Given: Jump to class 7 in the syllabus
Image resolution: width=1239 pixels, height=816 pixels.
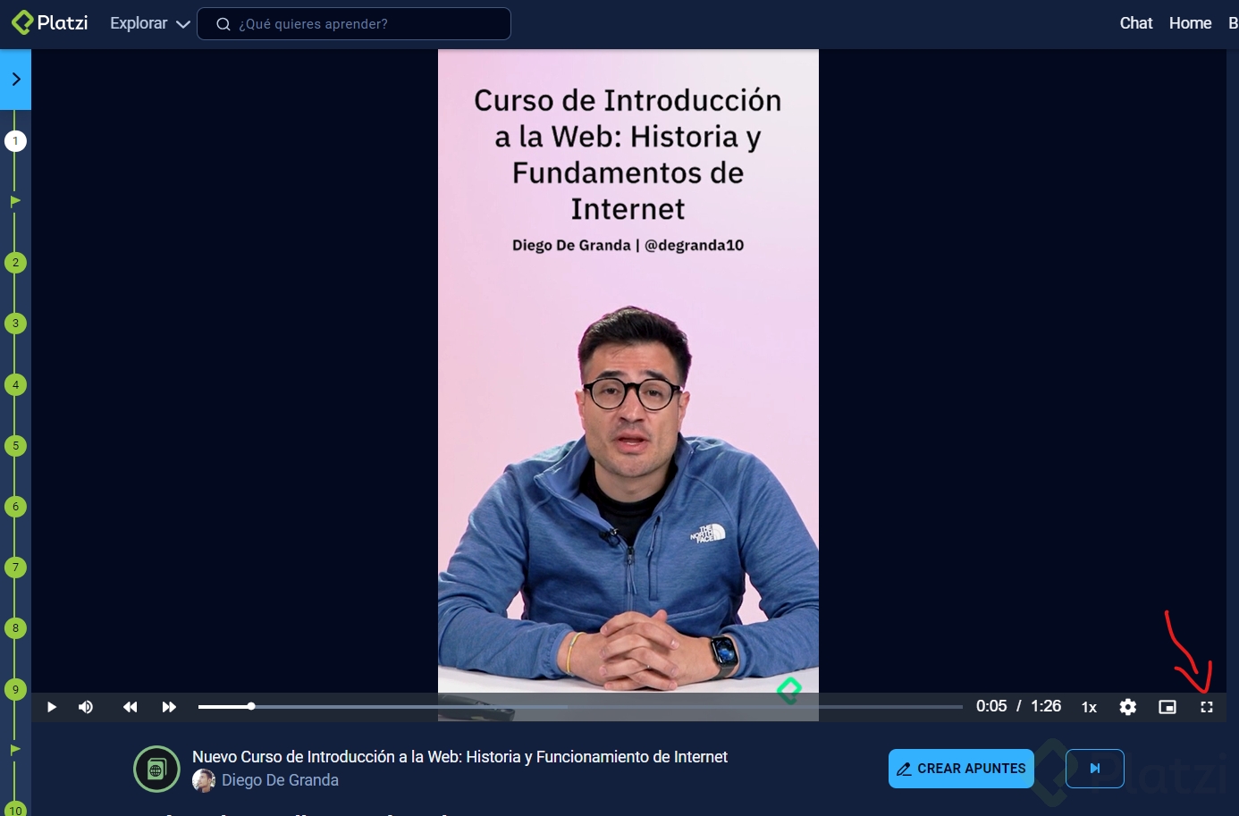Looking at the screenshot, I should (15, 568).
